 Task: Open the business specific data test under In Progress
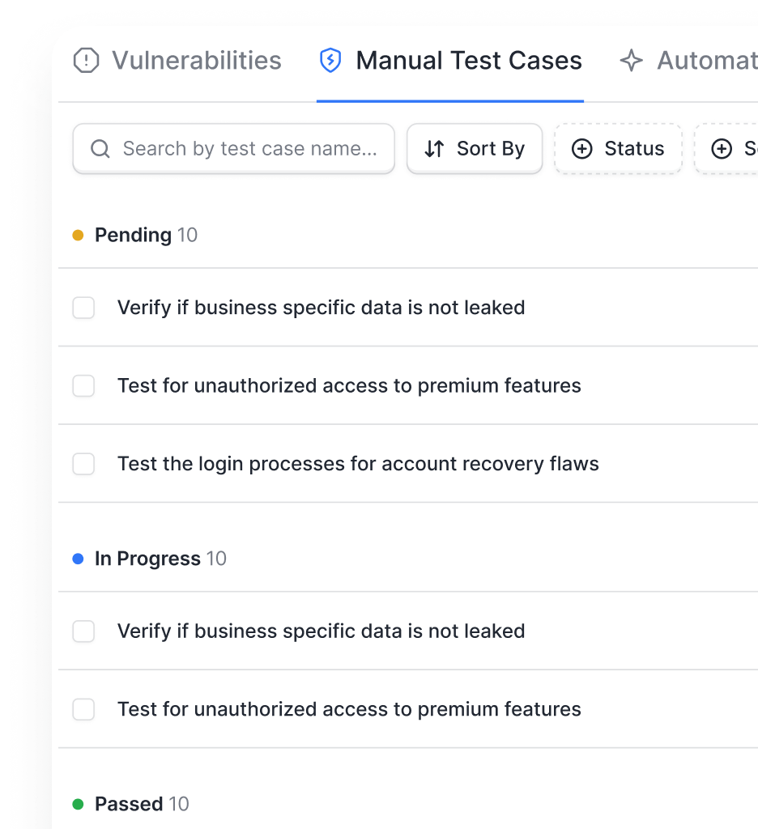(x=322, y=631)
